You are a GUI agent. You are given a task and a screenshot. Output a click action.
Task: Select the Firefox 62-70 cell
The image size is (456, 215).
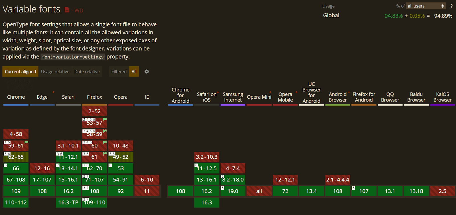click(x=95, y=168)
